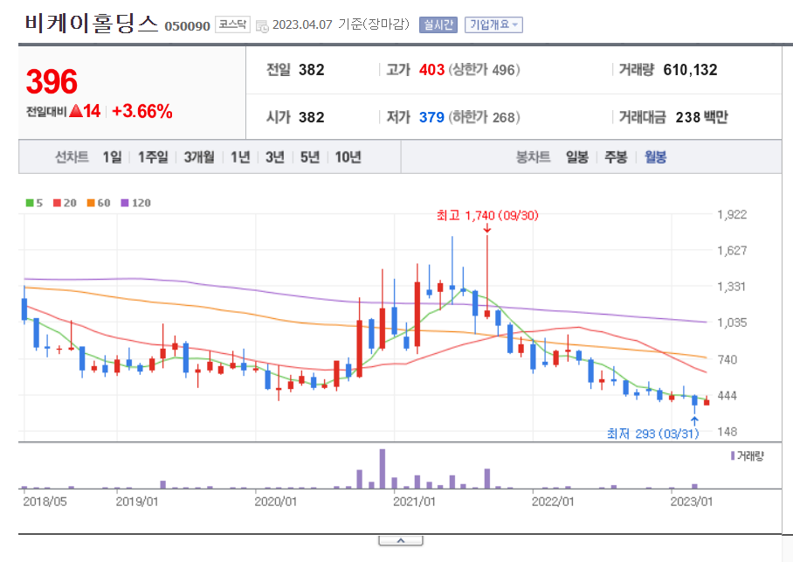This screenshot has width=793, height=562.
Task: Open the 기업개요 dropdown
Action: 493,24
